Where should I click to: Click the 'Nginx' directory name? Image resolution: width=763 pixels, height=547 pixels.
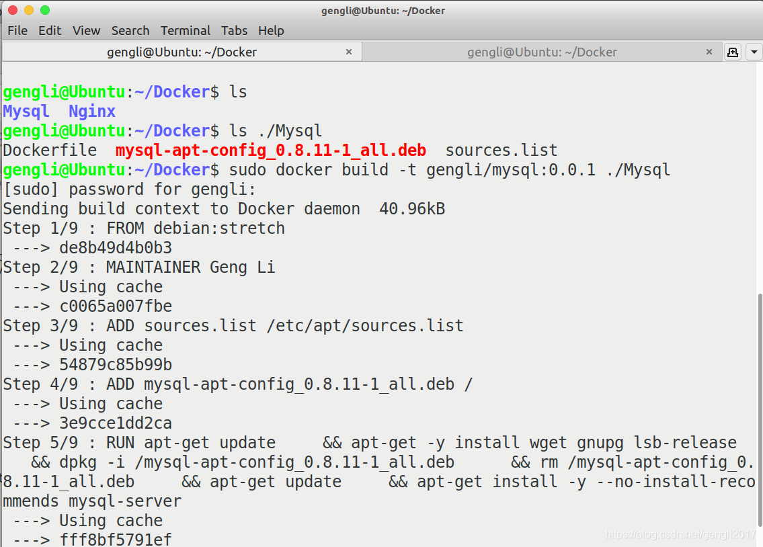pyautogui.click(x=92, y=112)
